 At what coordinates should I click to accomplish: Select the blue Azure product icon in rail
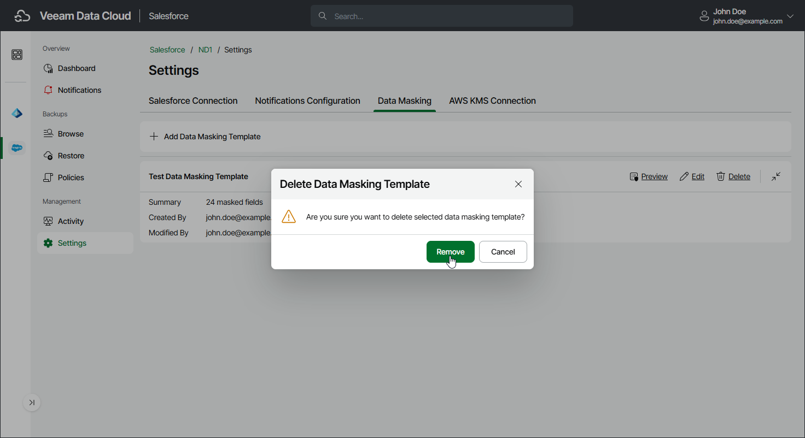[x=17, y=113]
